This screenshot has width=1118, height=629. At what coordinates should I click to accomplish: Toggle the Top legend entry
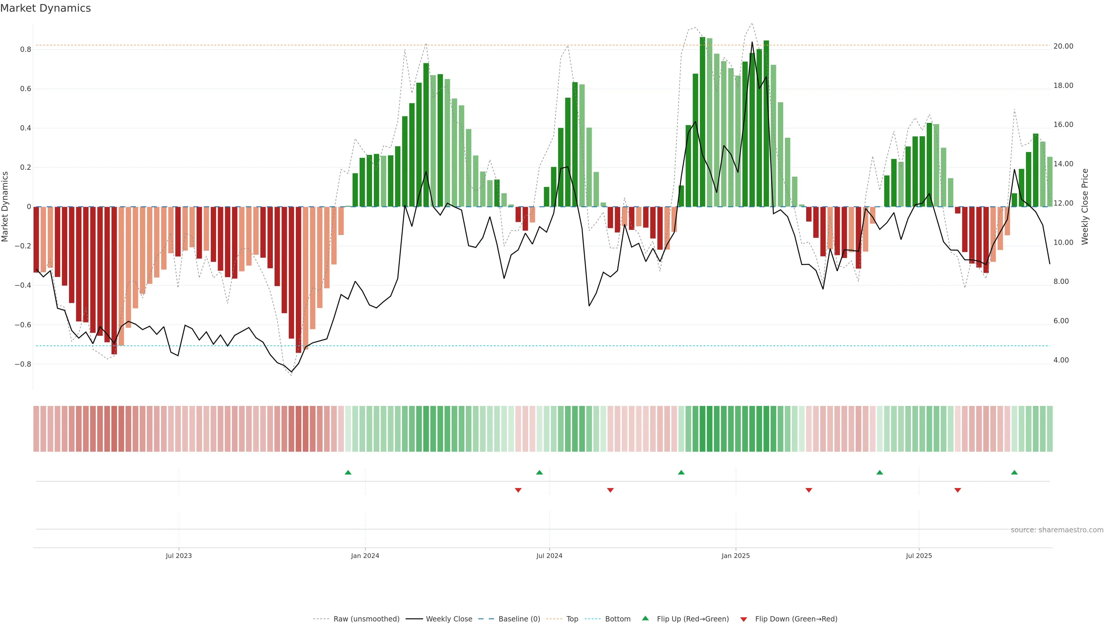click(572, 619)
